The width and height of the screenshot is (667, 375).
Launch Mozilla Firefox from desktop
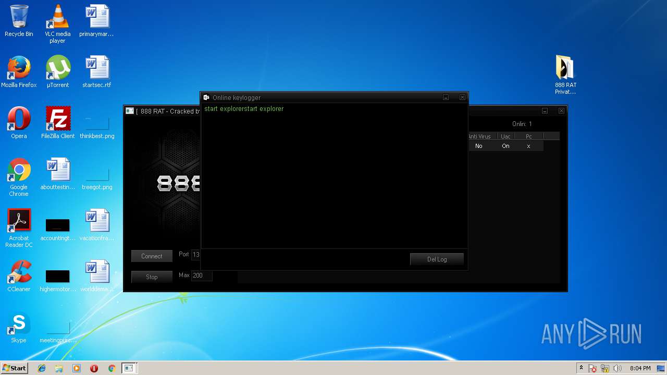tap(19, 72)
